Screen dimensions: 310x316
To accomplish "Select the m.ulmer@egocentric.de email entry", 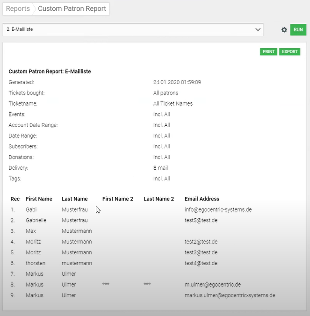I will pos(212,285).
